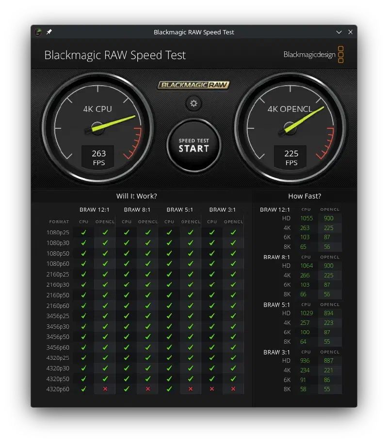The image size is (388, 444).
Task: Click the checkmark for 4320p25 BRAW 12:1 OpenCL
Action: click(105, 358)
